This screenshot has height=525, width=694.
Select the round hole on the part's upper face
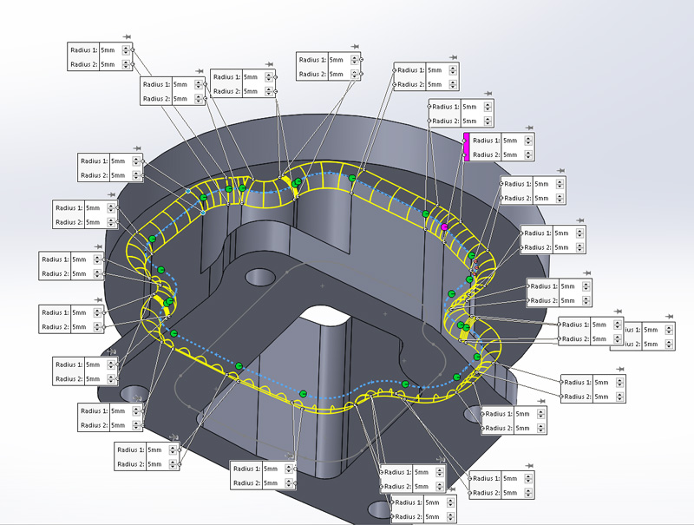tap(259, 277)
